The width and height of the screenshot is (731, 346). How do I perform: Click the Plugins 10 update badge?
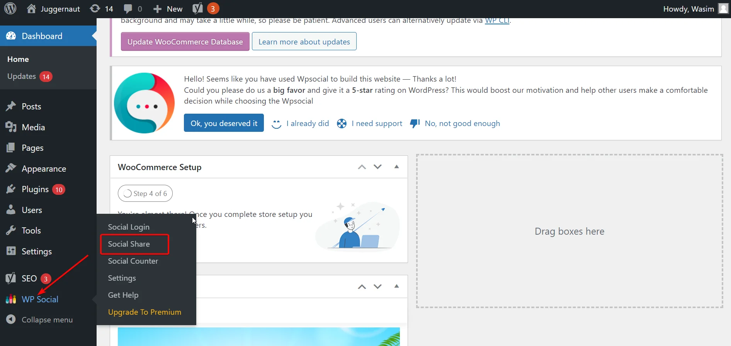click(x=59, y=190)
